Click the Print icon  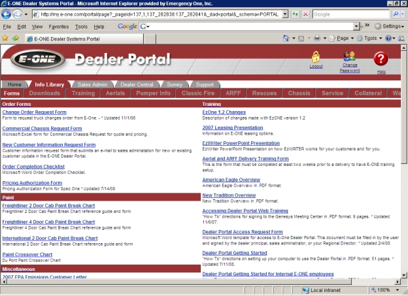317,39
